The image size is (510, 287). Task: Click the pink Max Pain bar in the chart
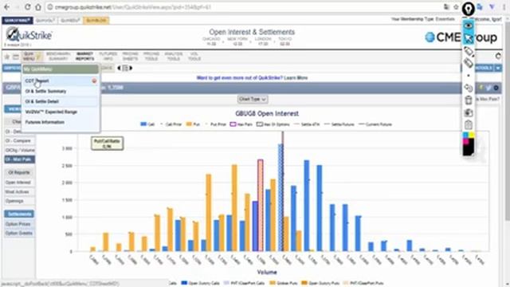pos(261,206)
